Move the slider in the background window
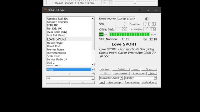 coord(135,2)
